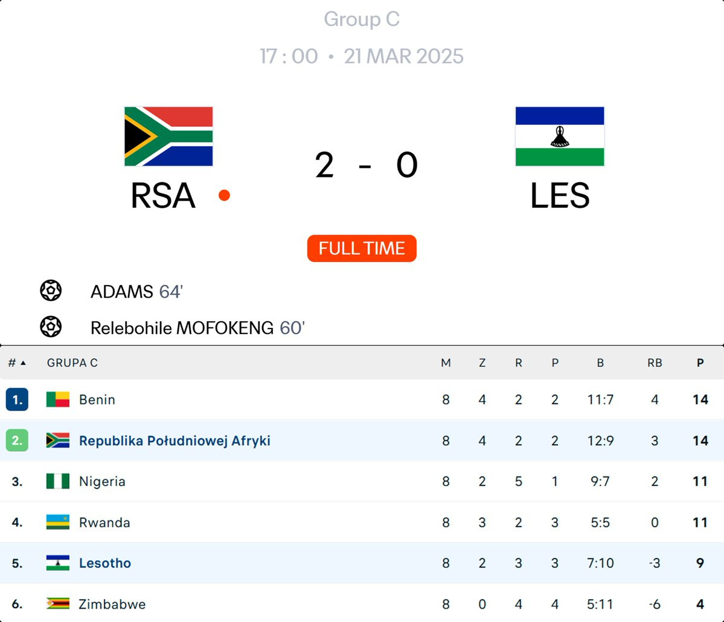Click the FULL TIME status badge
724x622 pixels.
pos(362,248)
